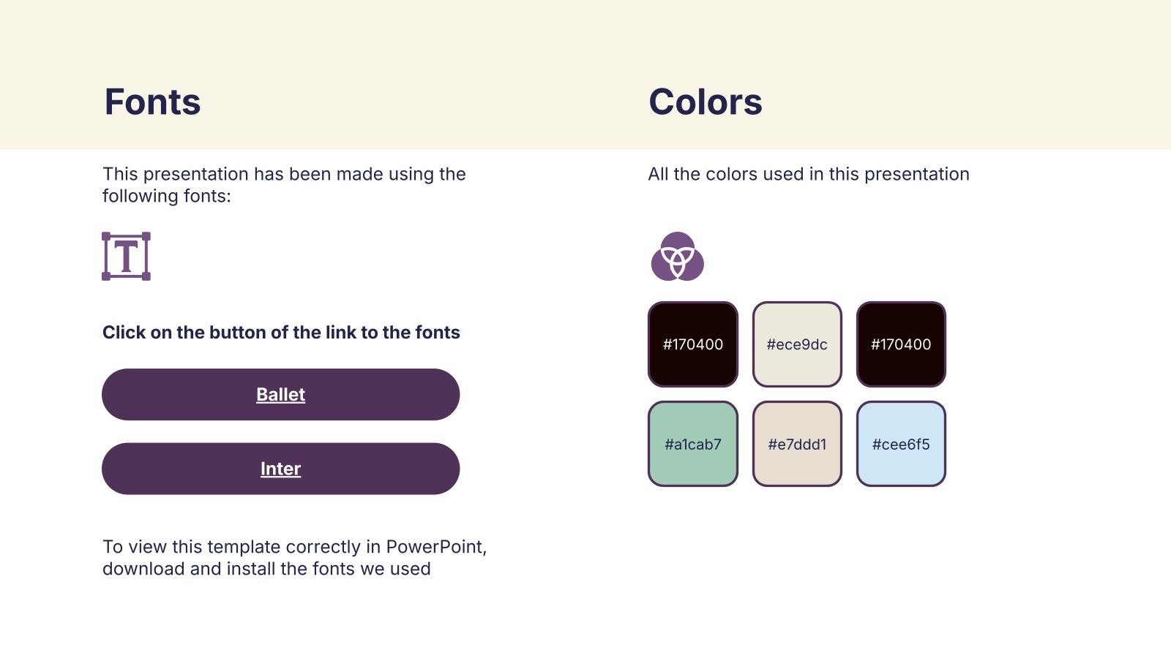Click the overlapping circles color icon
Screen dimensions: 1171x658
pos(677,257)
